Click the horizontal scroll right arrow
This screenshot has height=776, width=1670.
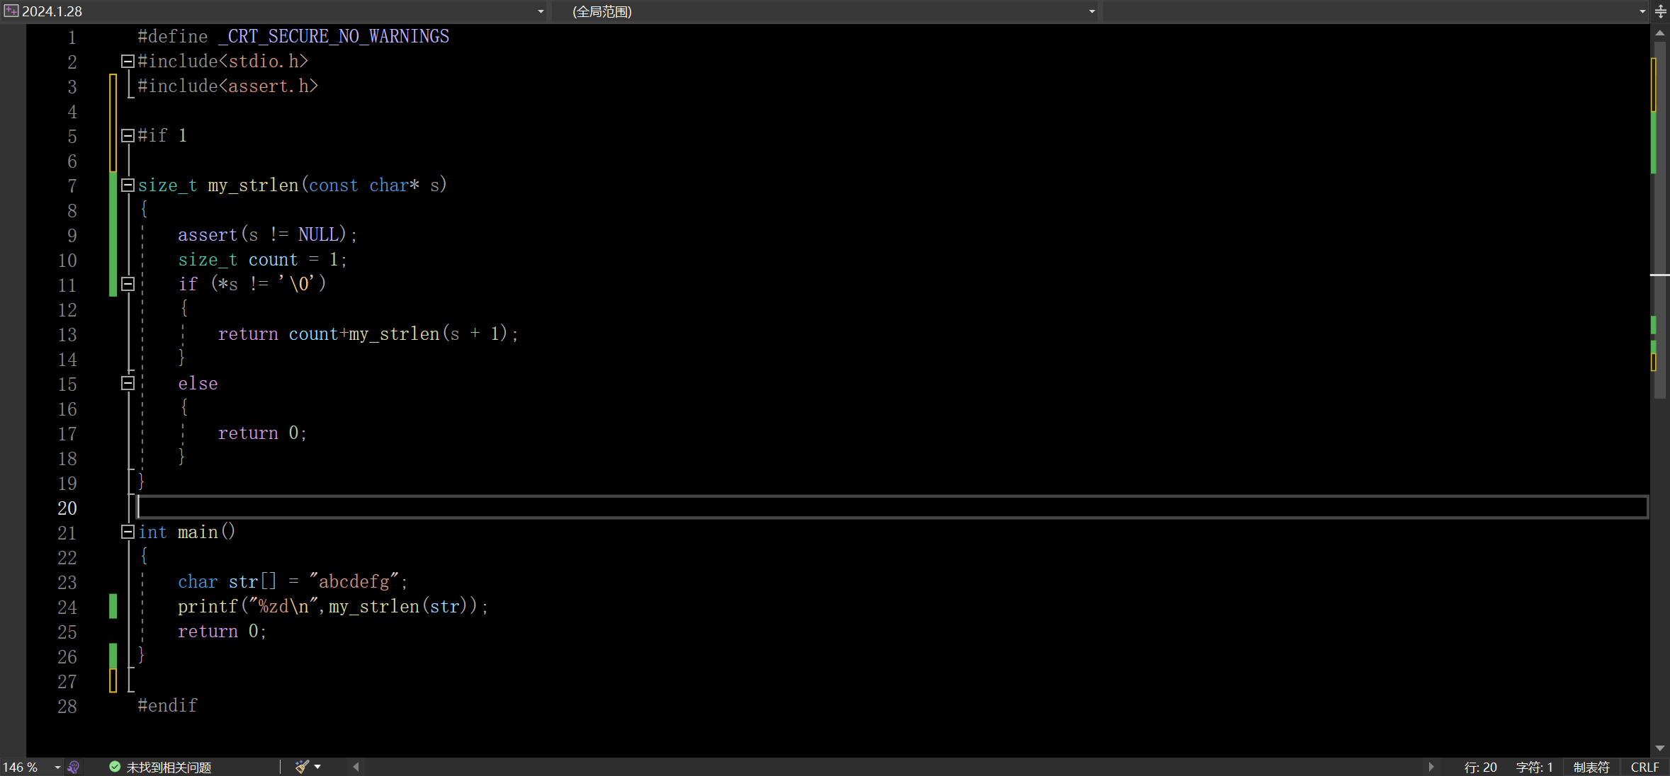(x=1431, y=767)
